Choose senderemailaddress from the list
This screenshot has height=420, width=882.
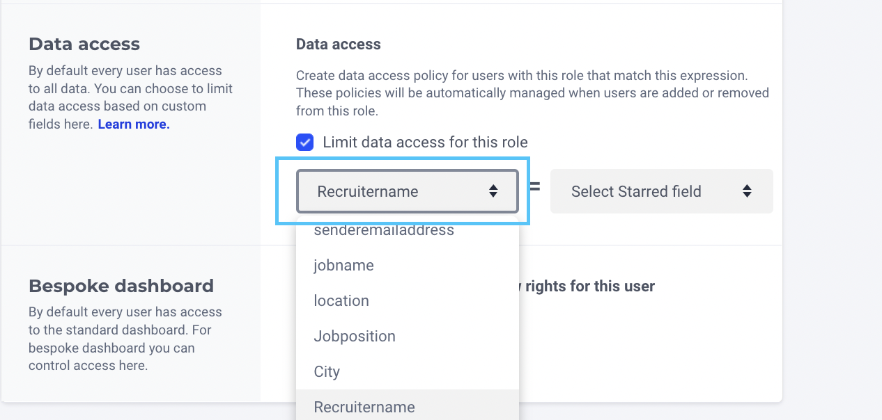click(x=384, y=230)
